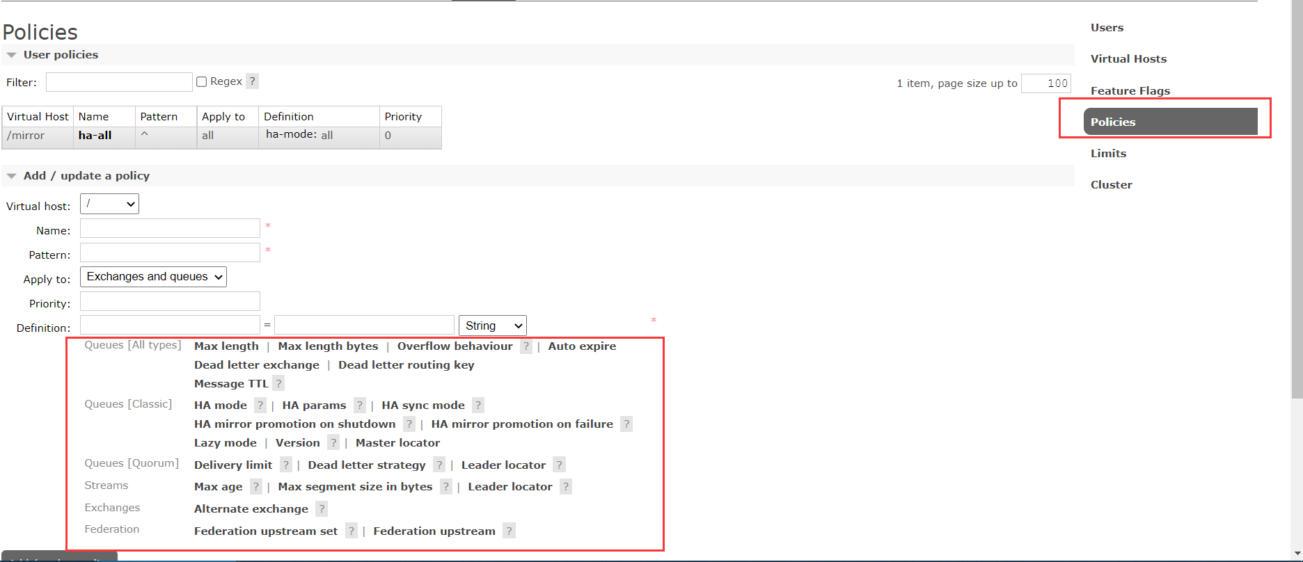The height and width of the screenshot is (562, 1303).
Task: Click into the Filter text box
Action: click(x=119, y=82)
